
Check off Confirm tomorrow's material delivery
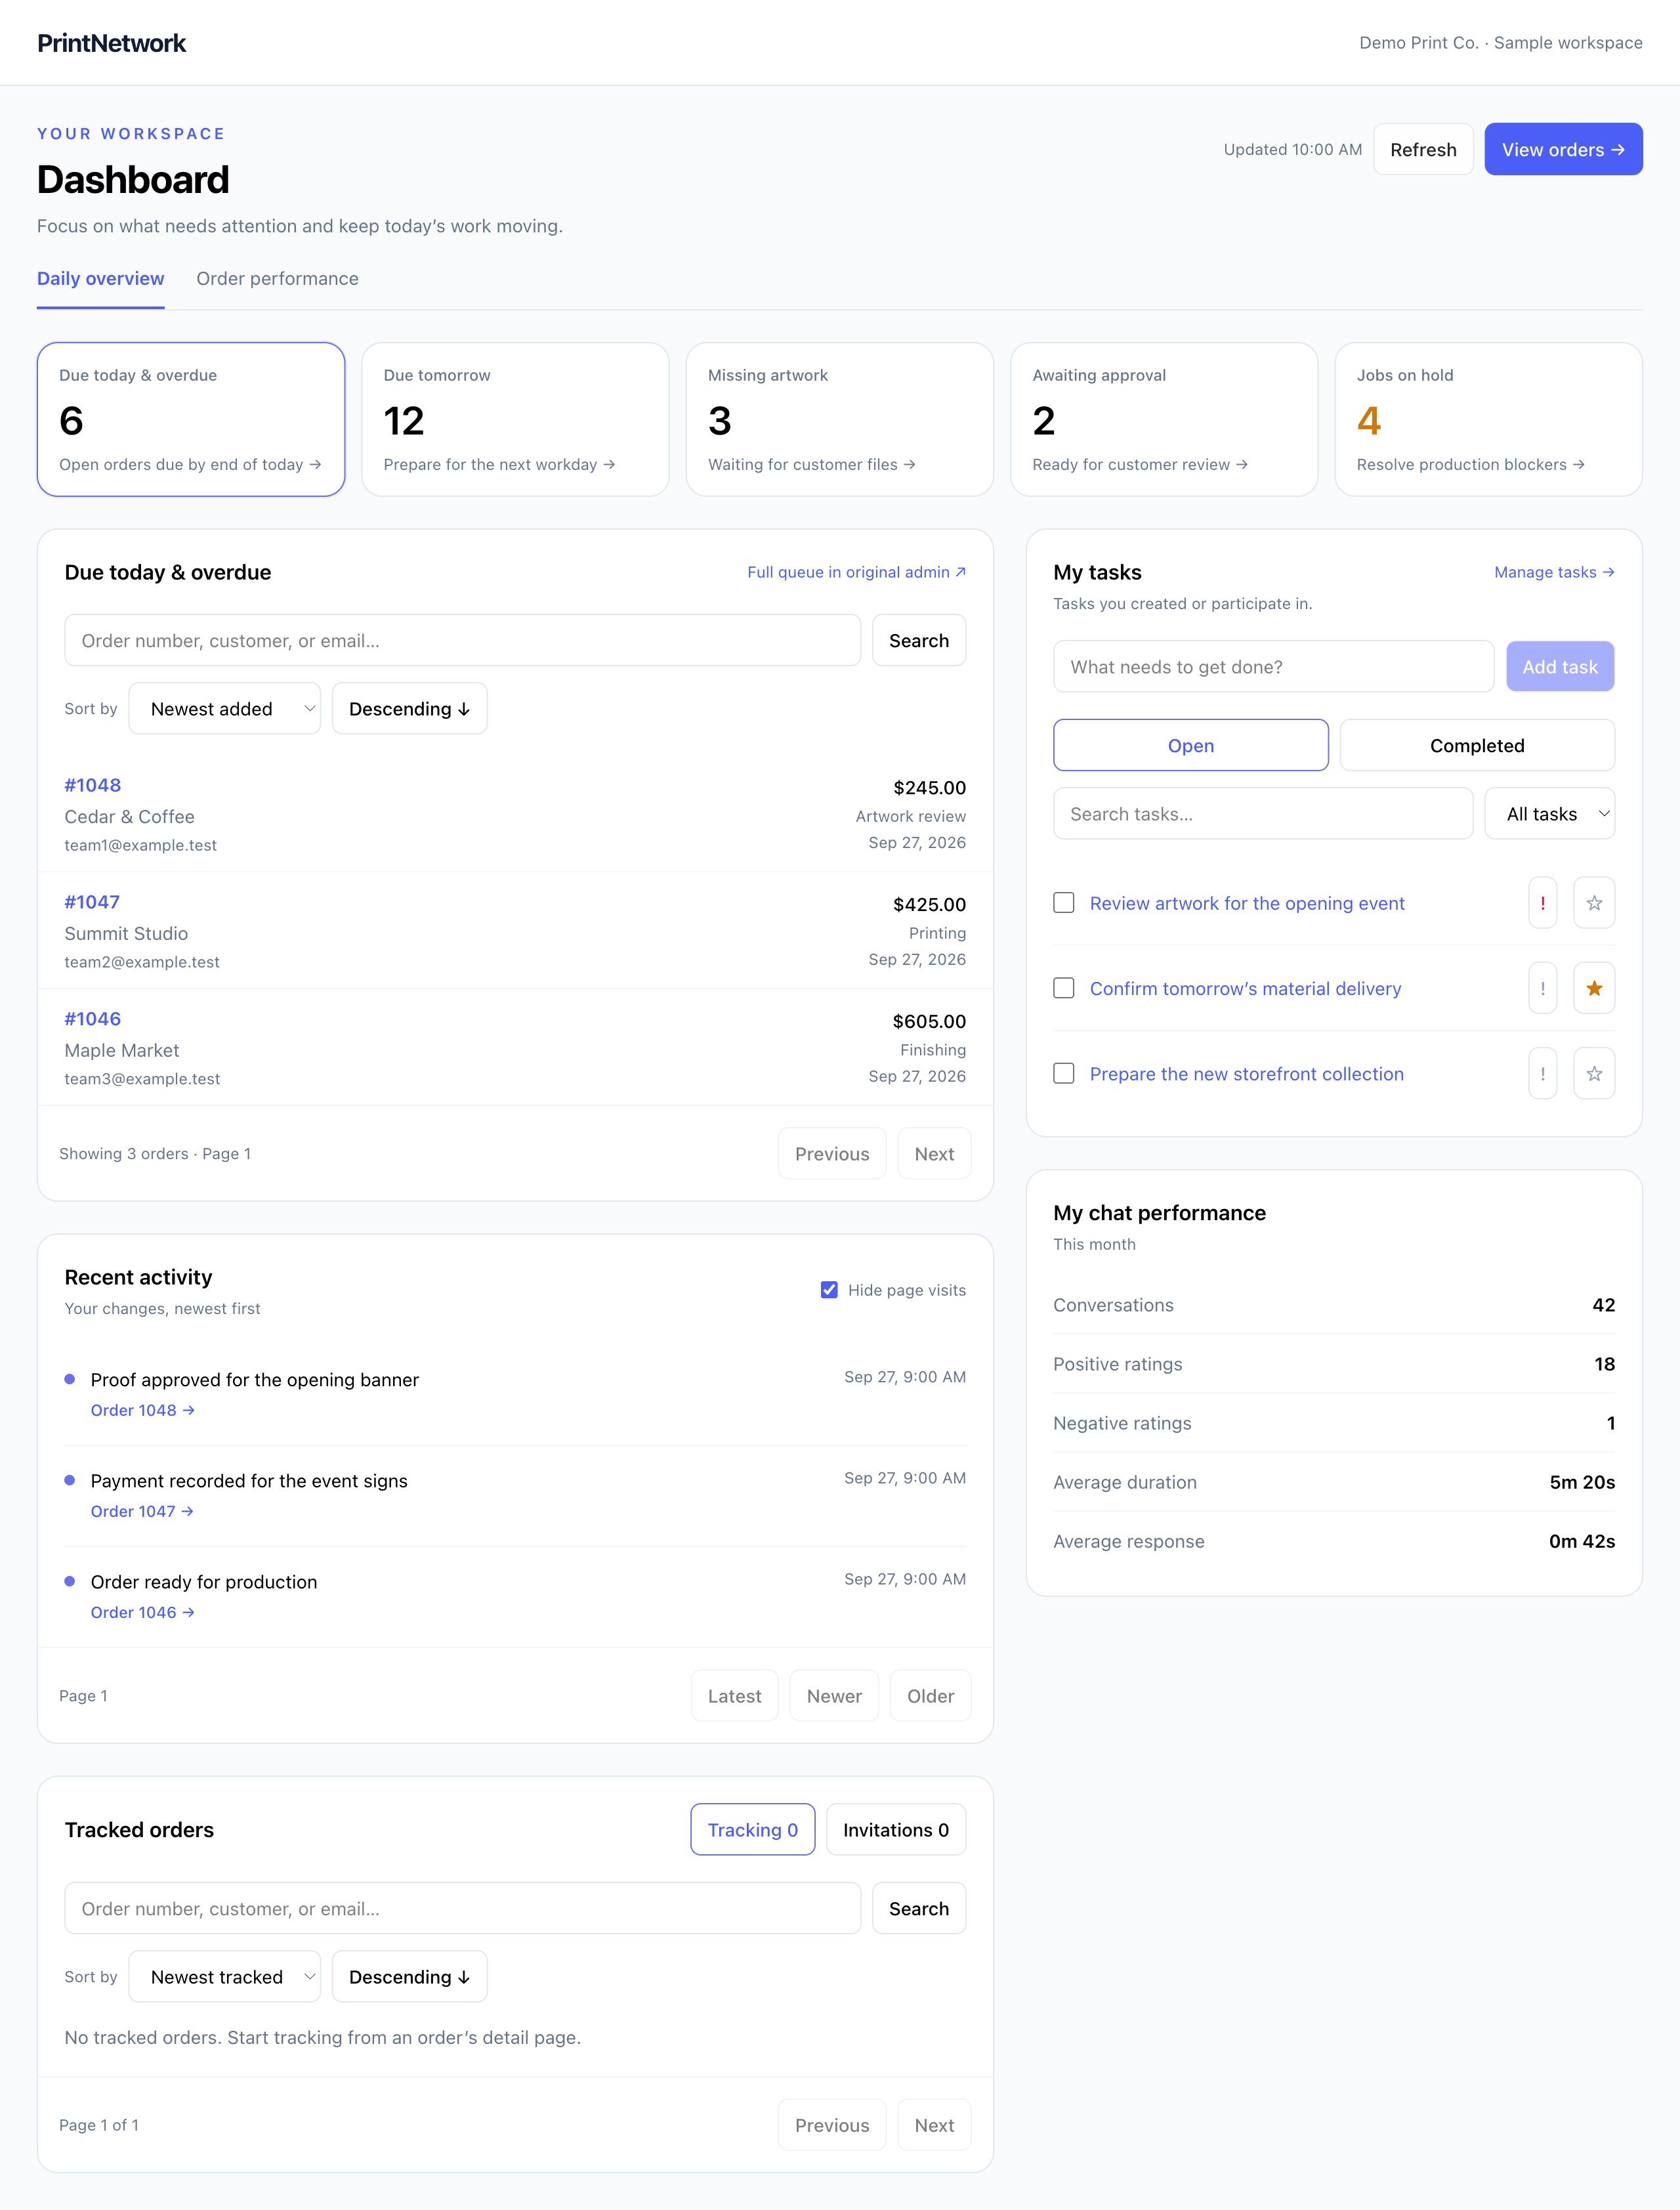(x=1064, y=988)
